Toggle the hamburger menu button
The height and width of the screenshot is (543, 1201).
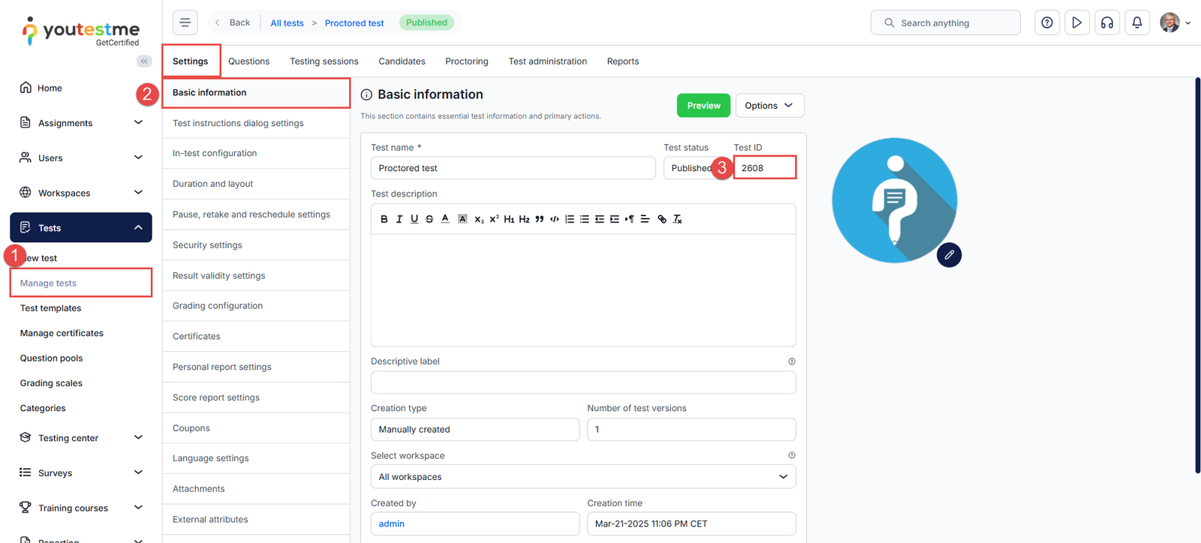pyautogui.click(x=185, y=22)
